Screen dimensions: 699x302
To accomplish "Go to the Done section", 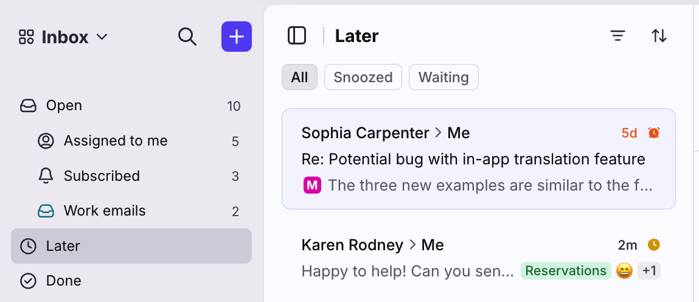I will [131, 281].
